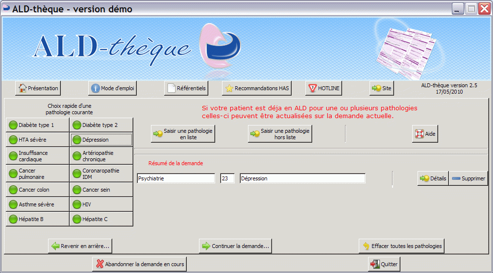Pick Coronaropathie IDM pathology
The width and height of the screenshot is (493, 273).
click(x=101, y=174)
